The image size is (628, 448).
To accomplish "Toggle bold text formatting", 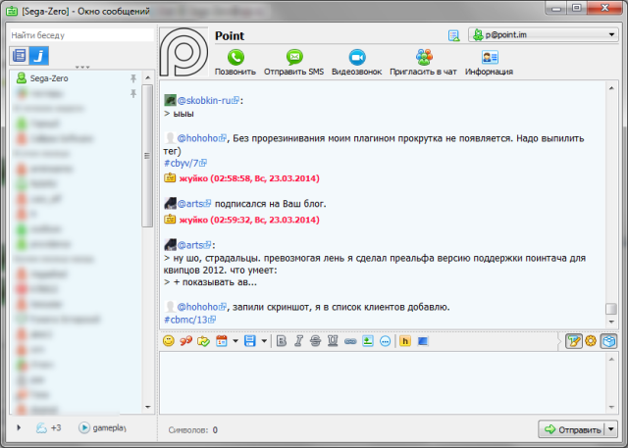I will [x=281, y=341].
